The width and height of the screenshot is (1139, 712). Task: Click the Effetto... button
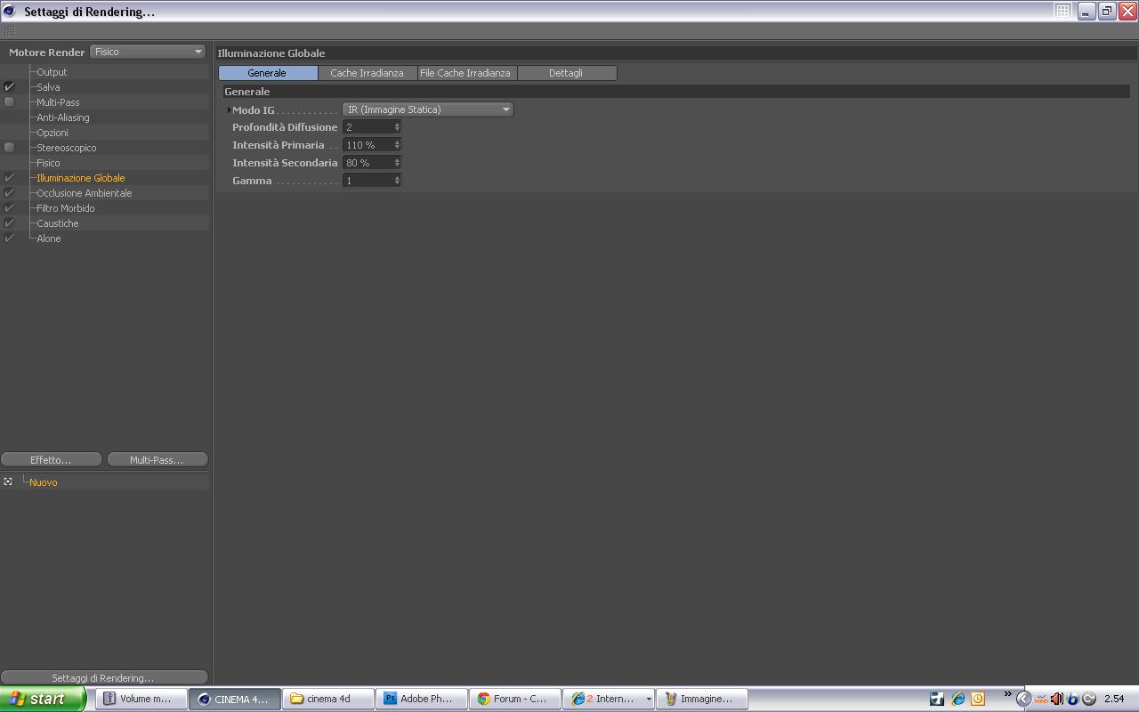click(51, 459)
